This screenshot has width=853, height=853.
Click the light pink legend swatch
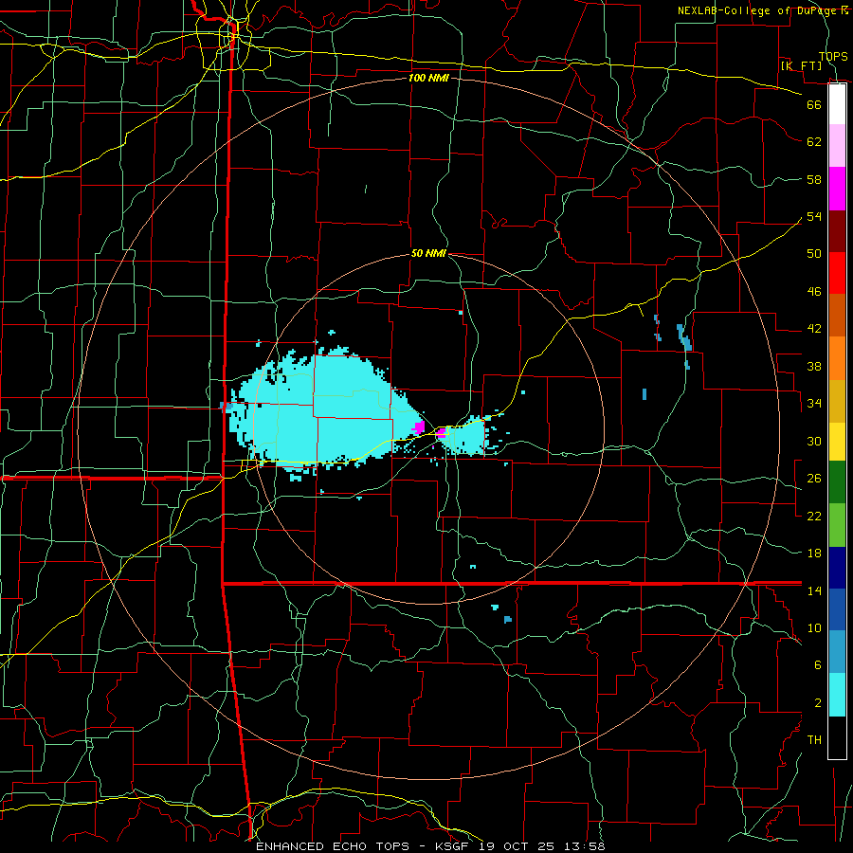point(837,146)
